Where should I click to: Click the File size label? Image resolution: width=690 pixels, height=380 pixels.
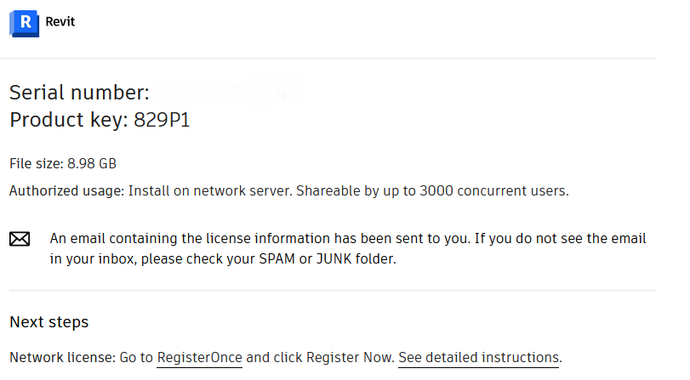(36, 163)
